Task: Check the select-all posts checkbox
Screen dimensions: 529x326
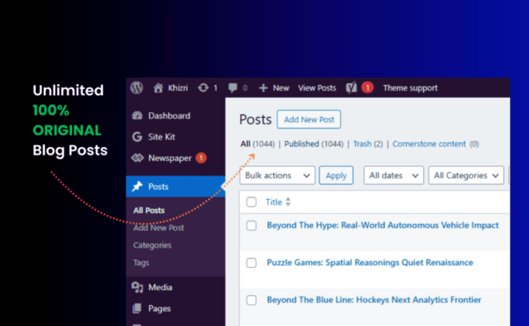Action: 251,202
